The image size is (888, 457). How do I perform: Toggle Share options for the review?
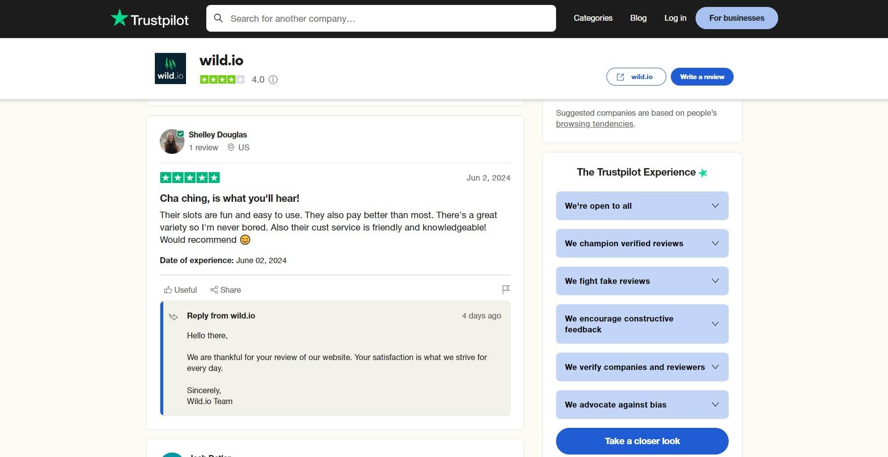[226, 290]
